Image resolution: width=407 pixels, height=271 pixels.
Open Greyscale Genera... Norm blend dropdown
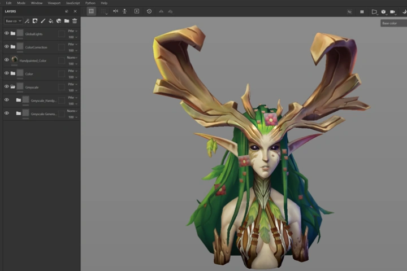[x=72, y=111]
